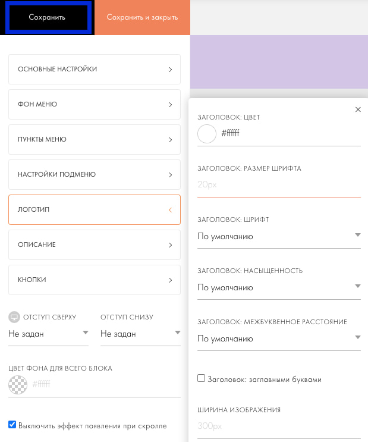Click the chevron icon on КНОПКИ row
The height and width of the screenshot is (442, 368).
[170, 280]
